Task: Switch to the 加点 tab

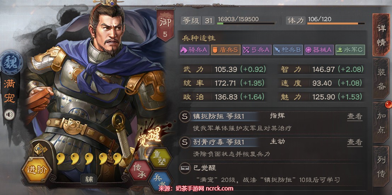Action: click(381, 123)
